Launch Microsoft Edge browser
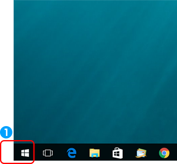 point(72,153)
